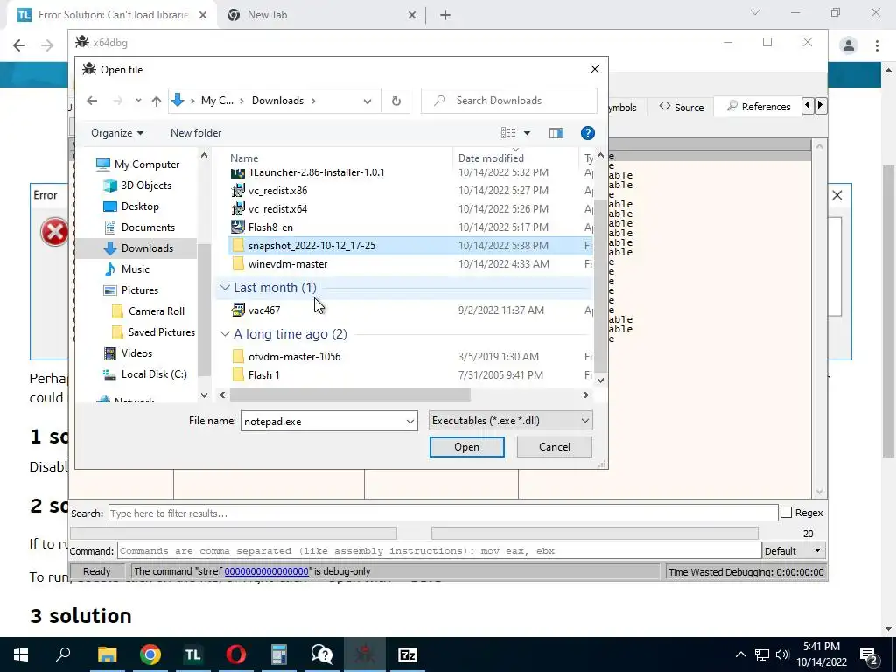Select the vc_redist.x86 file
This screenshot has height=672, width=896.
(410, 190)
